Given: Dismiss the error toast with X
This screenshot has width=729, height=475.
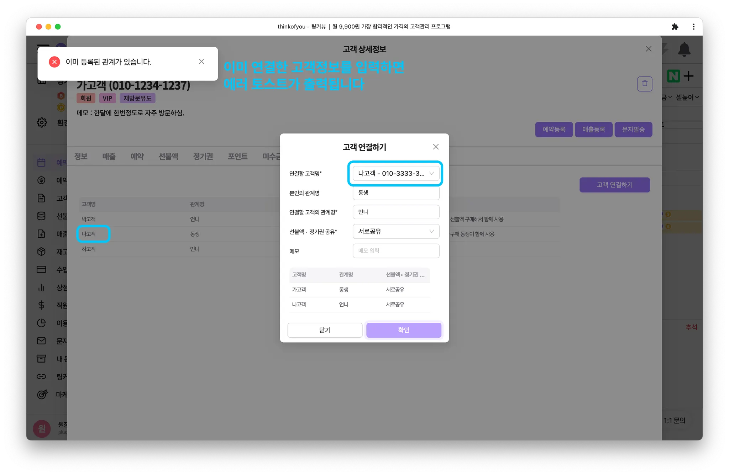Looking at the screenshot, I should click(201, 62).
